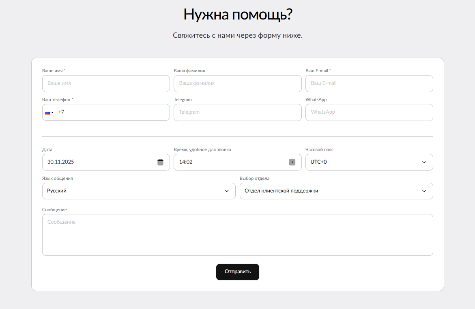Focus the Ваше имя input field

(x=106, y=83)
